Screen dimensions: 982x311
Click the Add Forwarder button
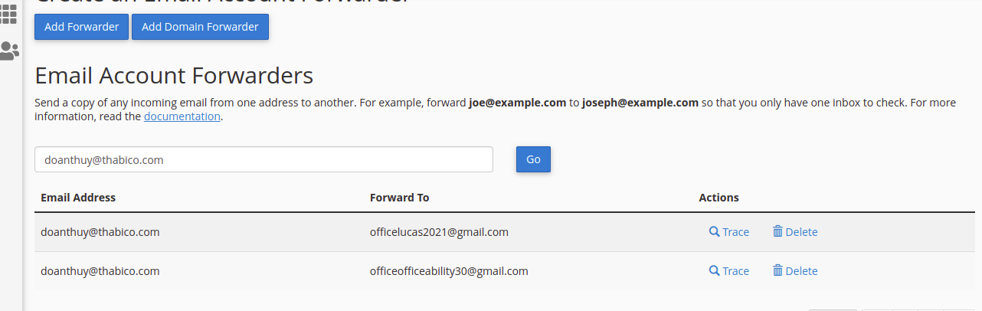click(81, 27)
